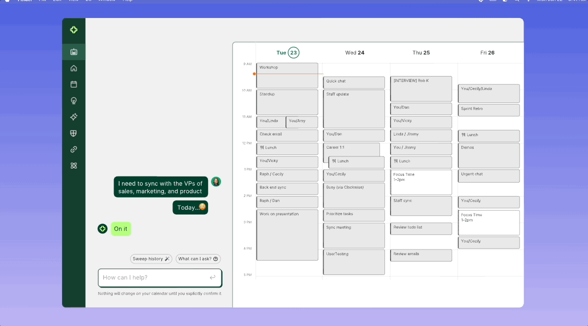Go to Home via the house icon
Screen dimensions: 588x326
tap(74, 68)
